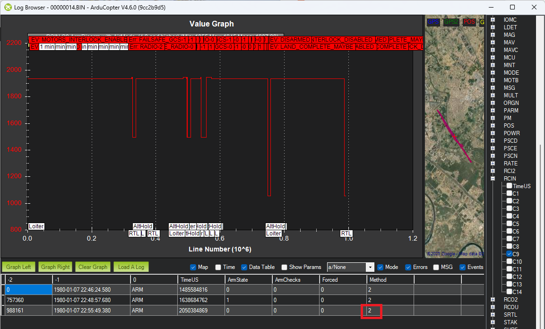This screenshot has height=329, width=545.
Task: Select the PSCN item in the tree
Action: (510, 156)
